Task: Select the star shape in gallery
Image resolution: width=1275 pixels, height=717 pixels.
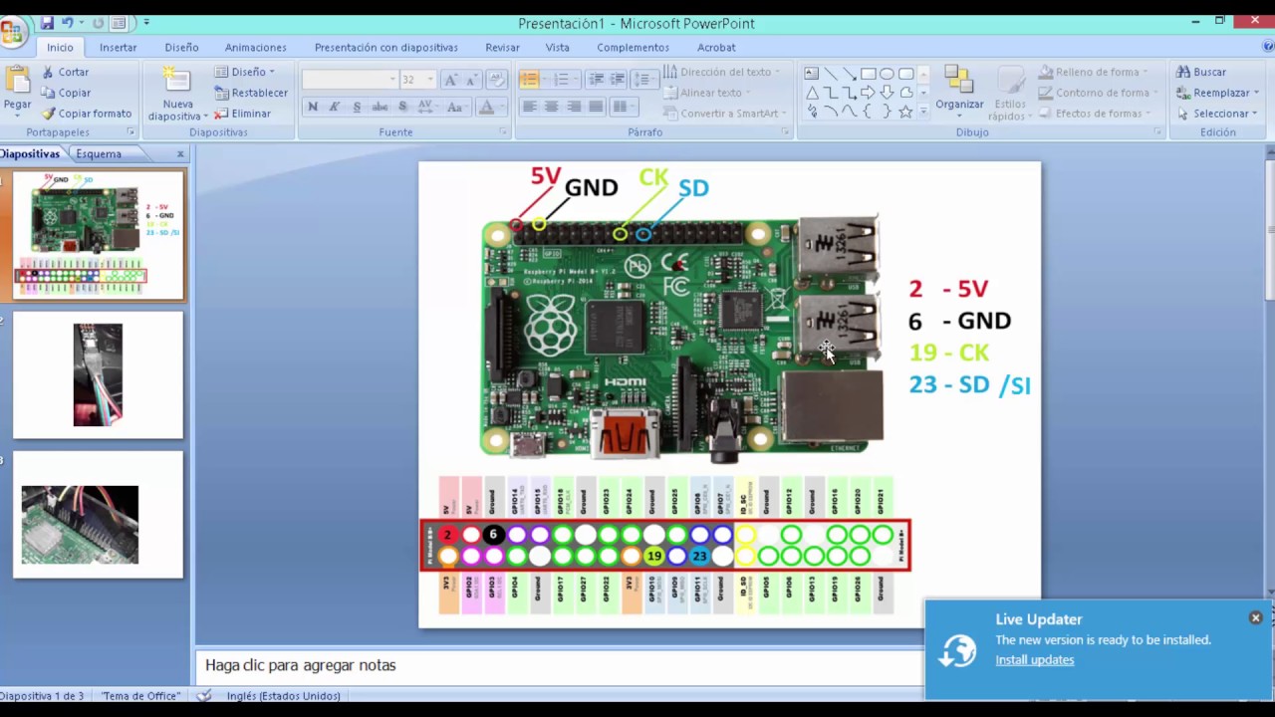Action: 905,112
